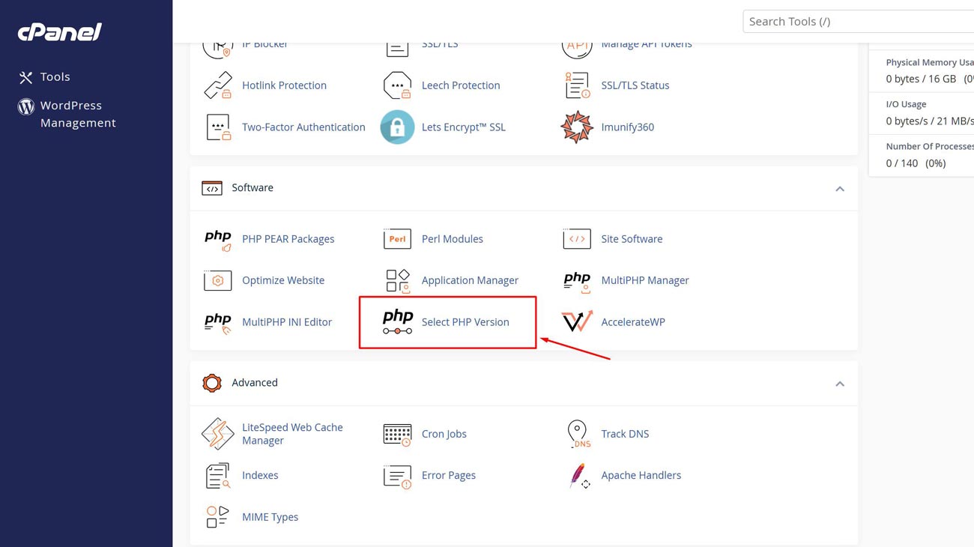The image size is (974, 547).
Task: Click the Perl Modules icon
Action: tap(397, 239)
